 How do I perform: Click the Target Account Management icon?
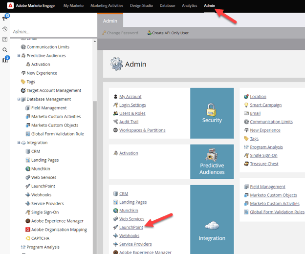(x=23, y=90)
